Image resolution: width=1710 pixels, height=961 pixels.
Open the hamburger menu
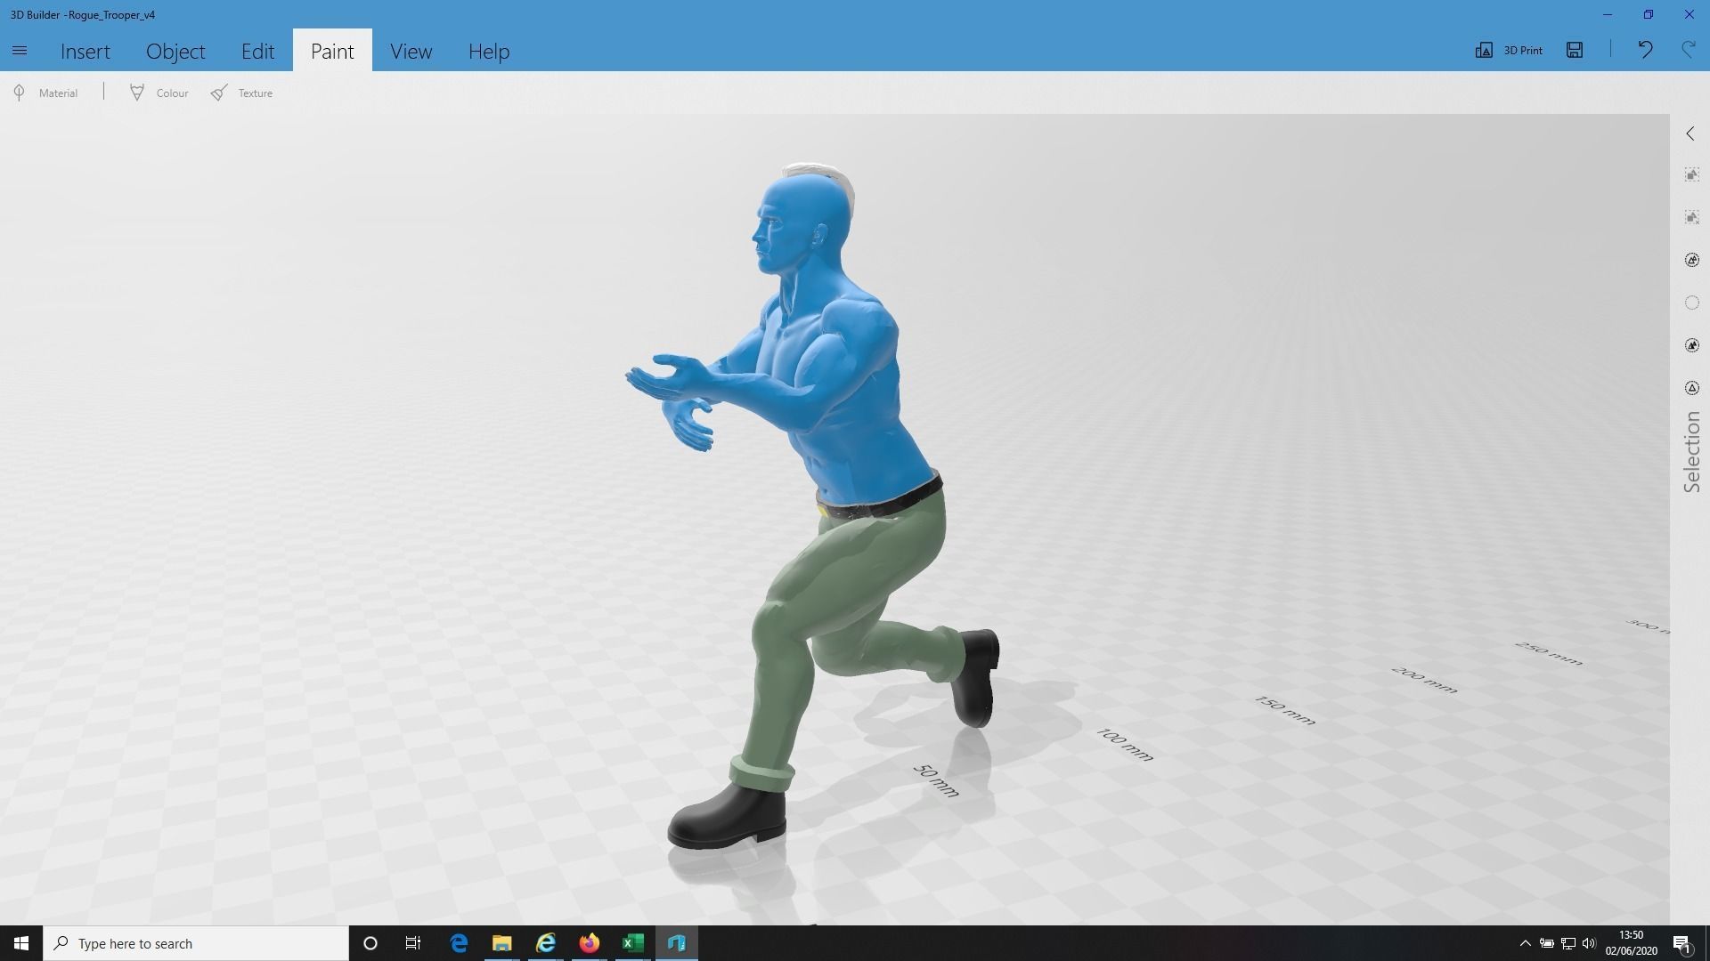(20, 51)
